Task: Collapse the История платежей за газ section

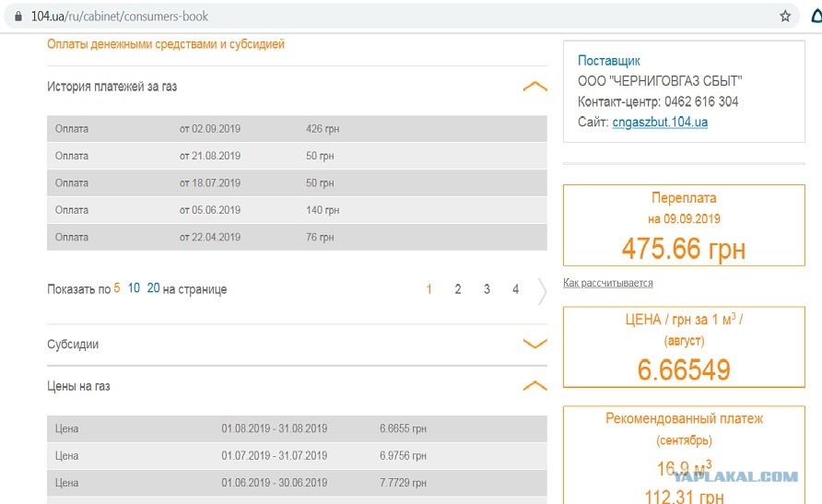Action: tap(534, 87)
